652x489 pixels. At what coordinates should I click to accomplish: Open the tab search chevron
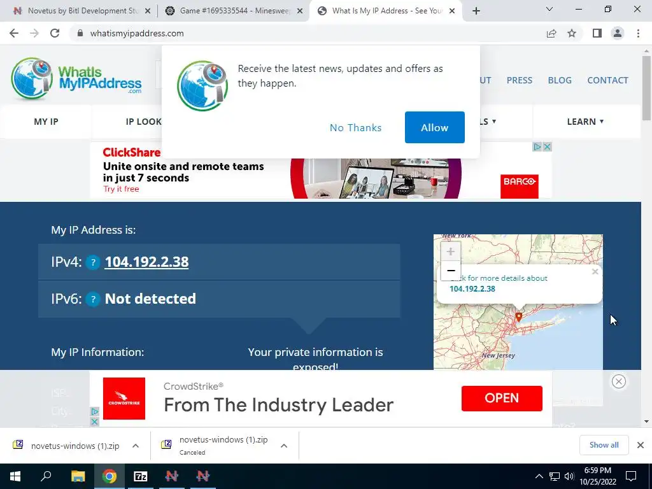(549, 9)
